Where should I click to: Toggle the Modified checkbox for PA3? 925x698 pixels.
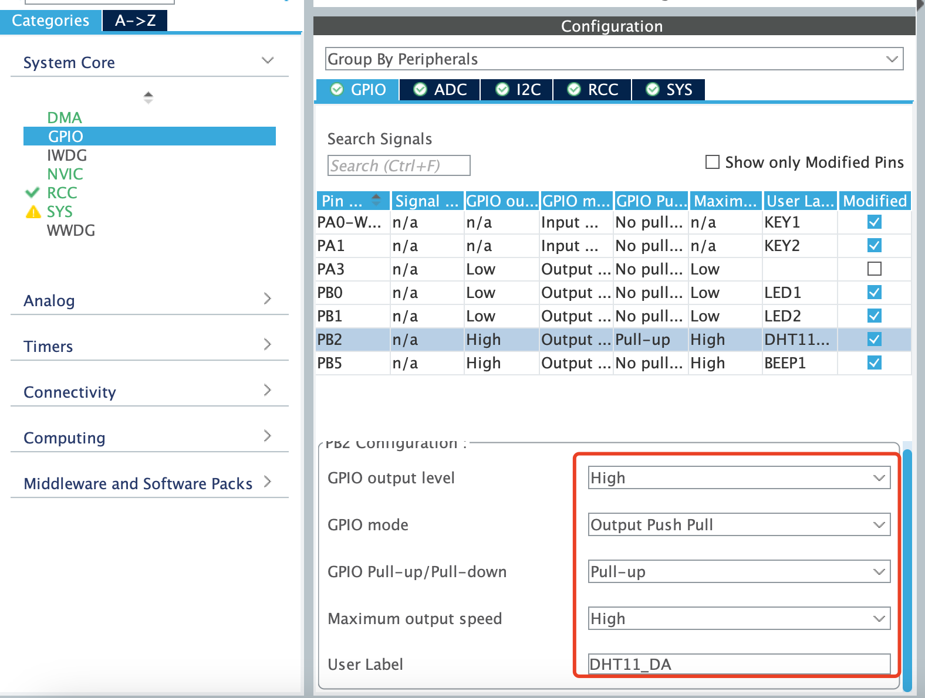pos(874,269)
